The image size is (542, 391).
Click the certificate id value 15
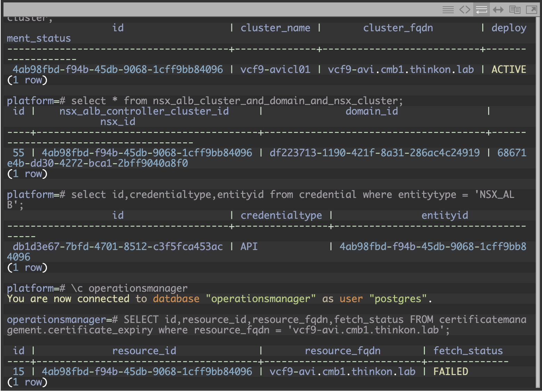tap(18, 372)
